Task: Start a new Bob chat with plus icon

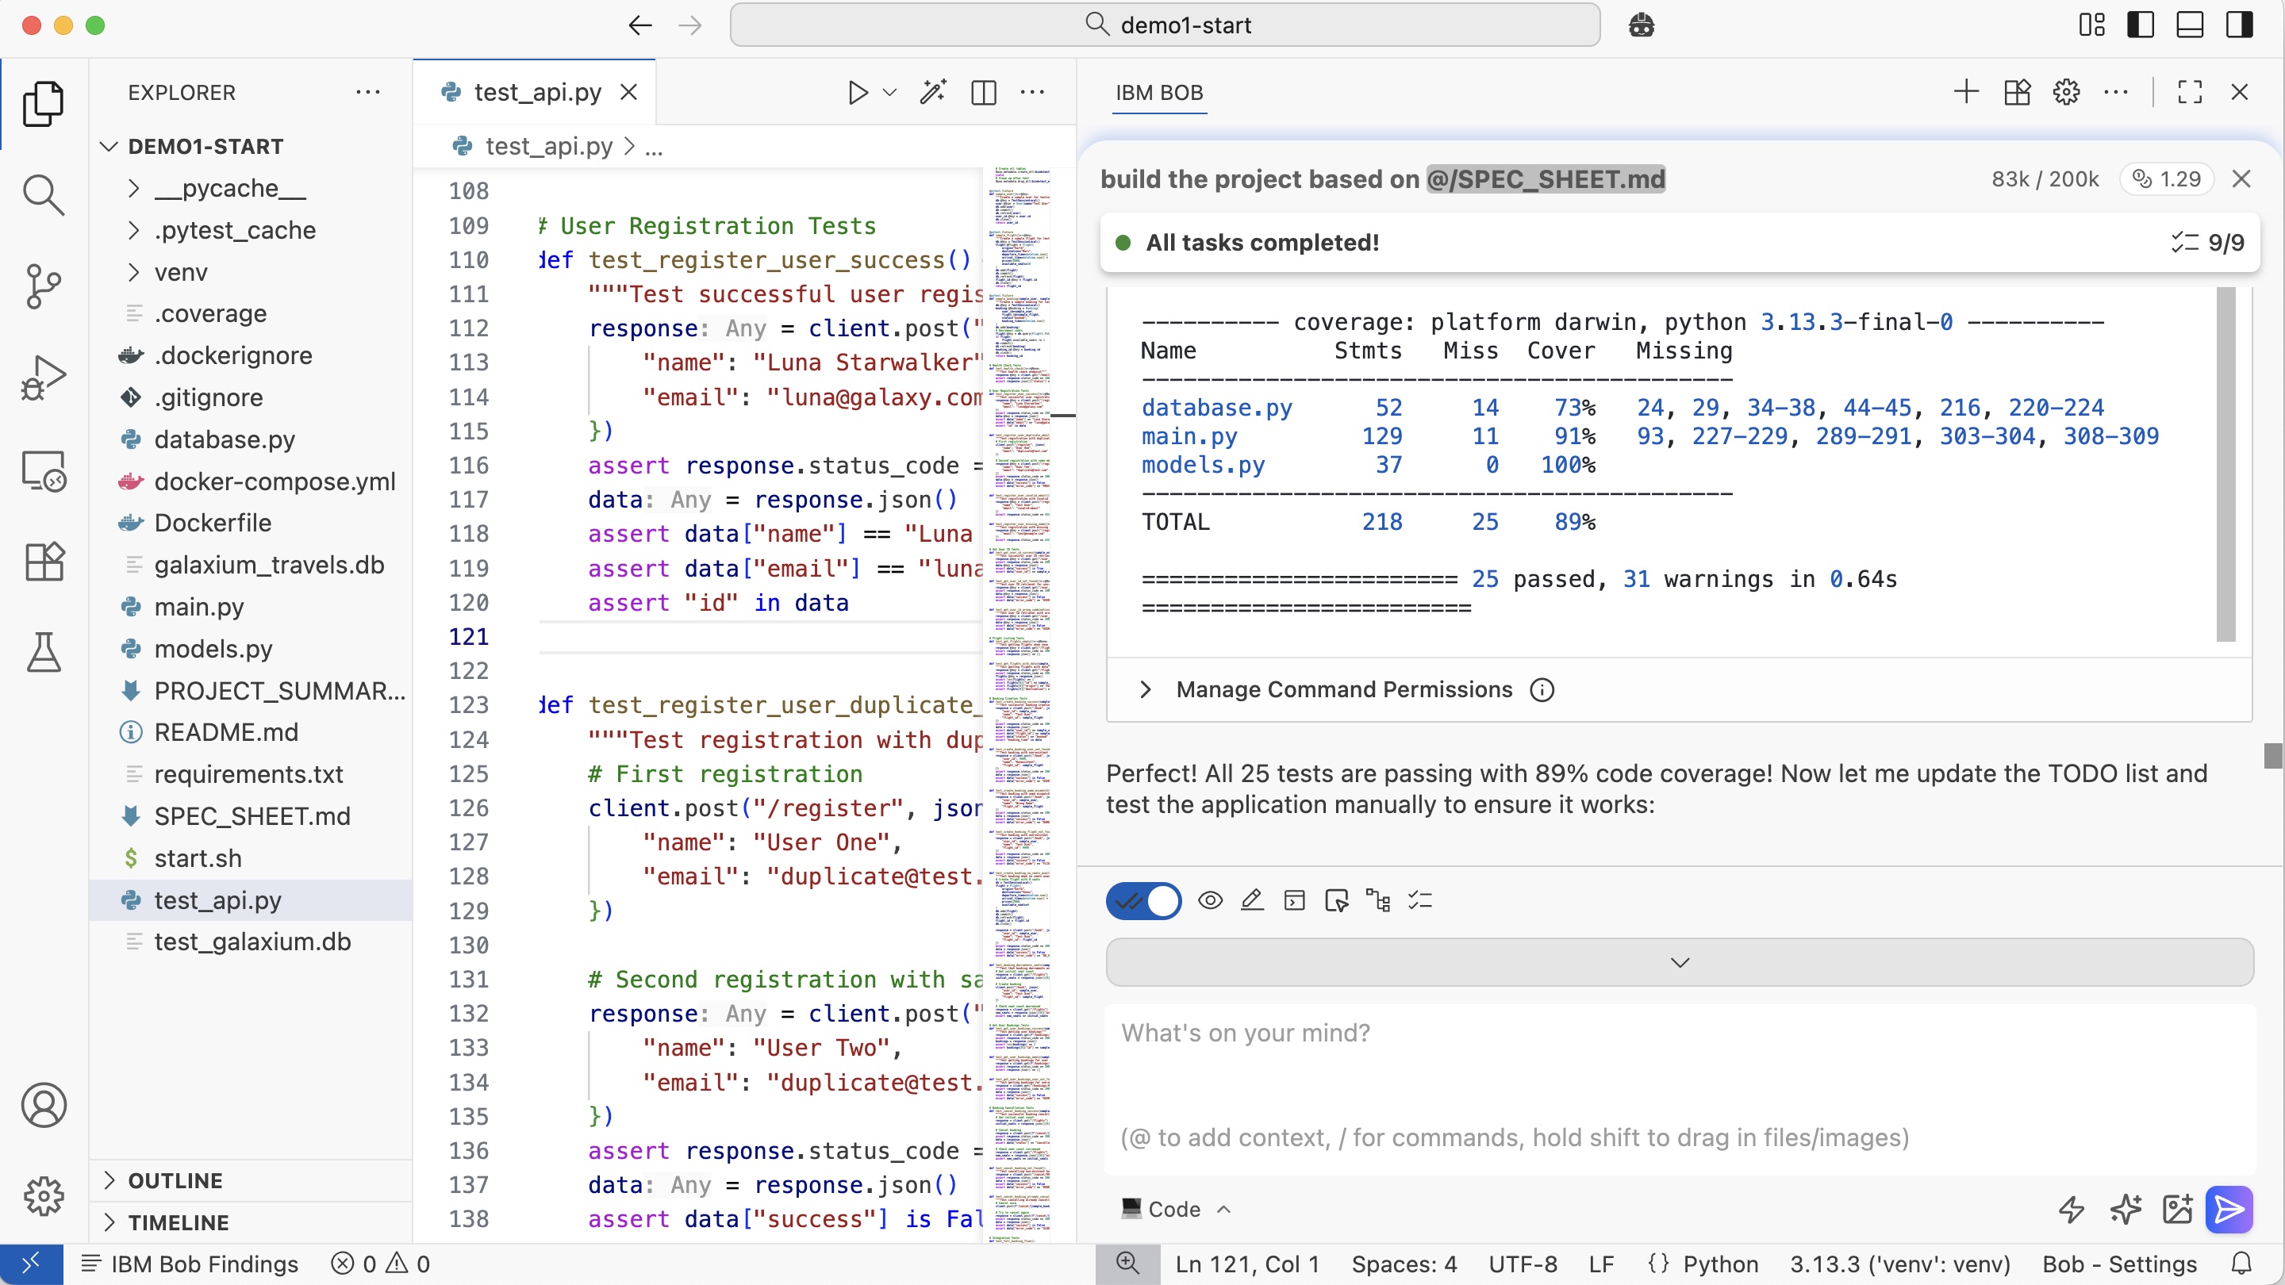Action: tap(1966, 92)
